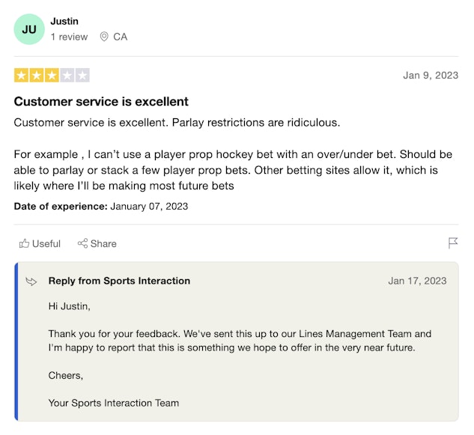Click the fourth grey rating star
Image resolution: width=474 pixels, height=435 pixels.
point(67,76)
